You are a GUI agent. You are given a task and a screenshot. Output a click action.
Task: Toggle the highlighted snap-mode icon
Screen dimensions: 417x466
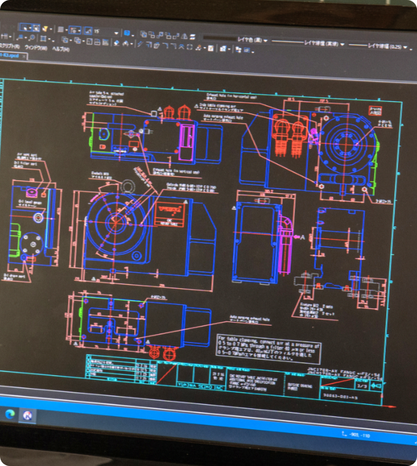(74, 30)
